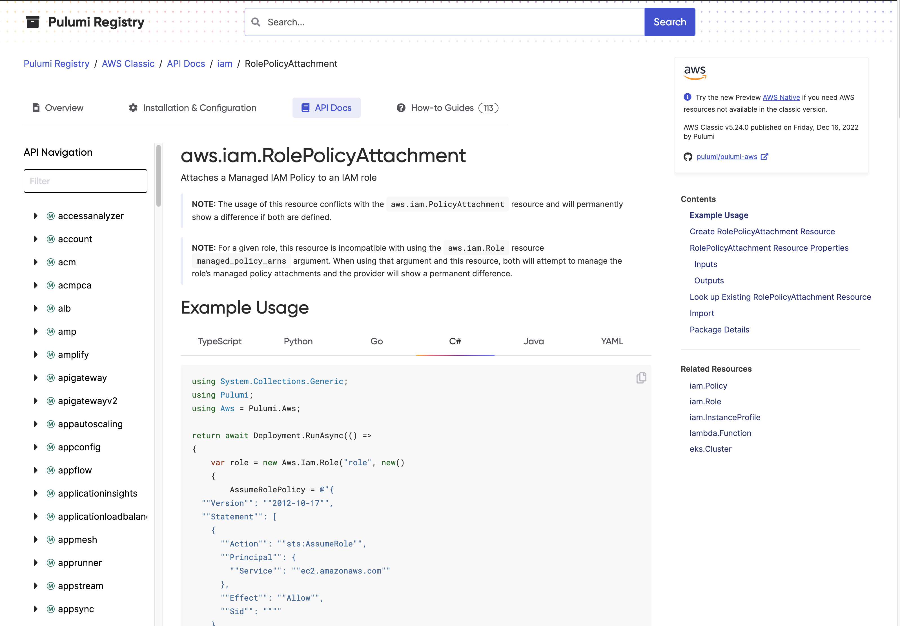Click the magnifying glass icon in search bar
Screen dimensions: 900x626
click(x=256, y=22)
